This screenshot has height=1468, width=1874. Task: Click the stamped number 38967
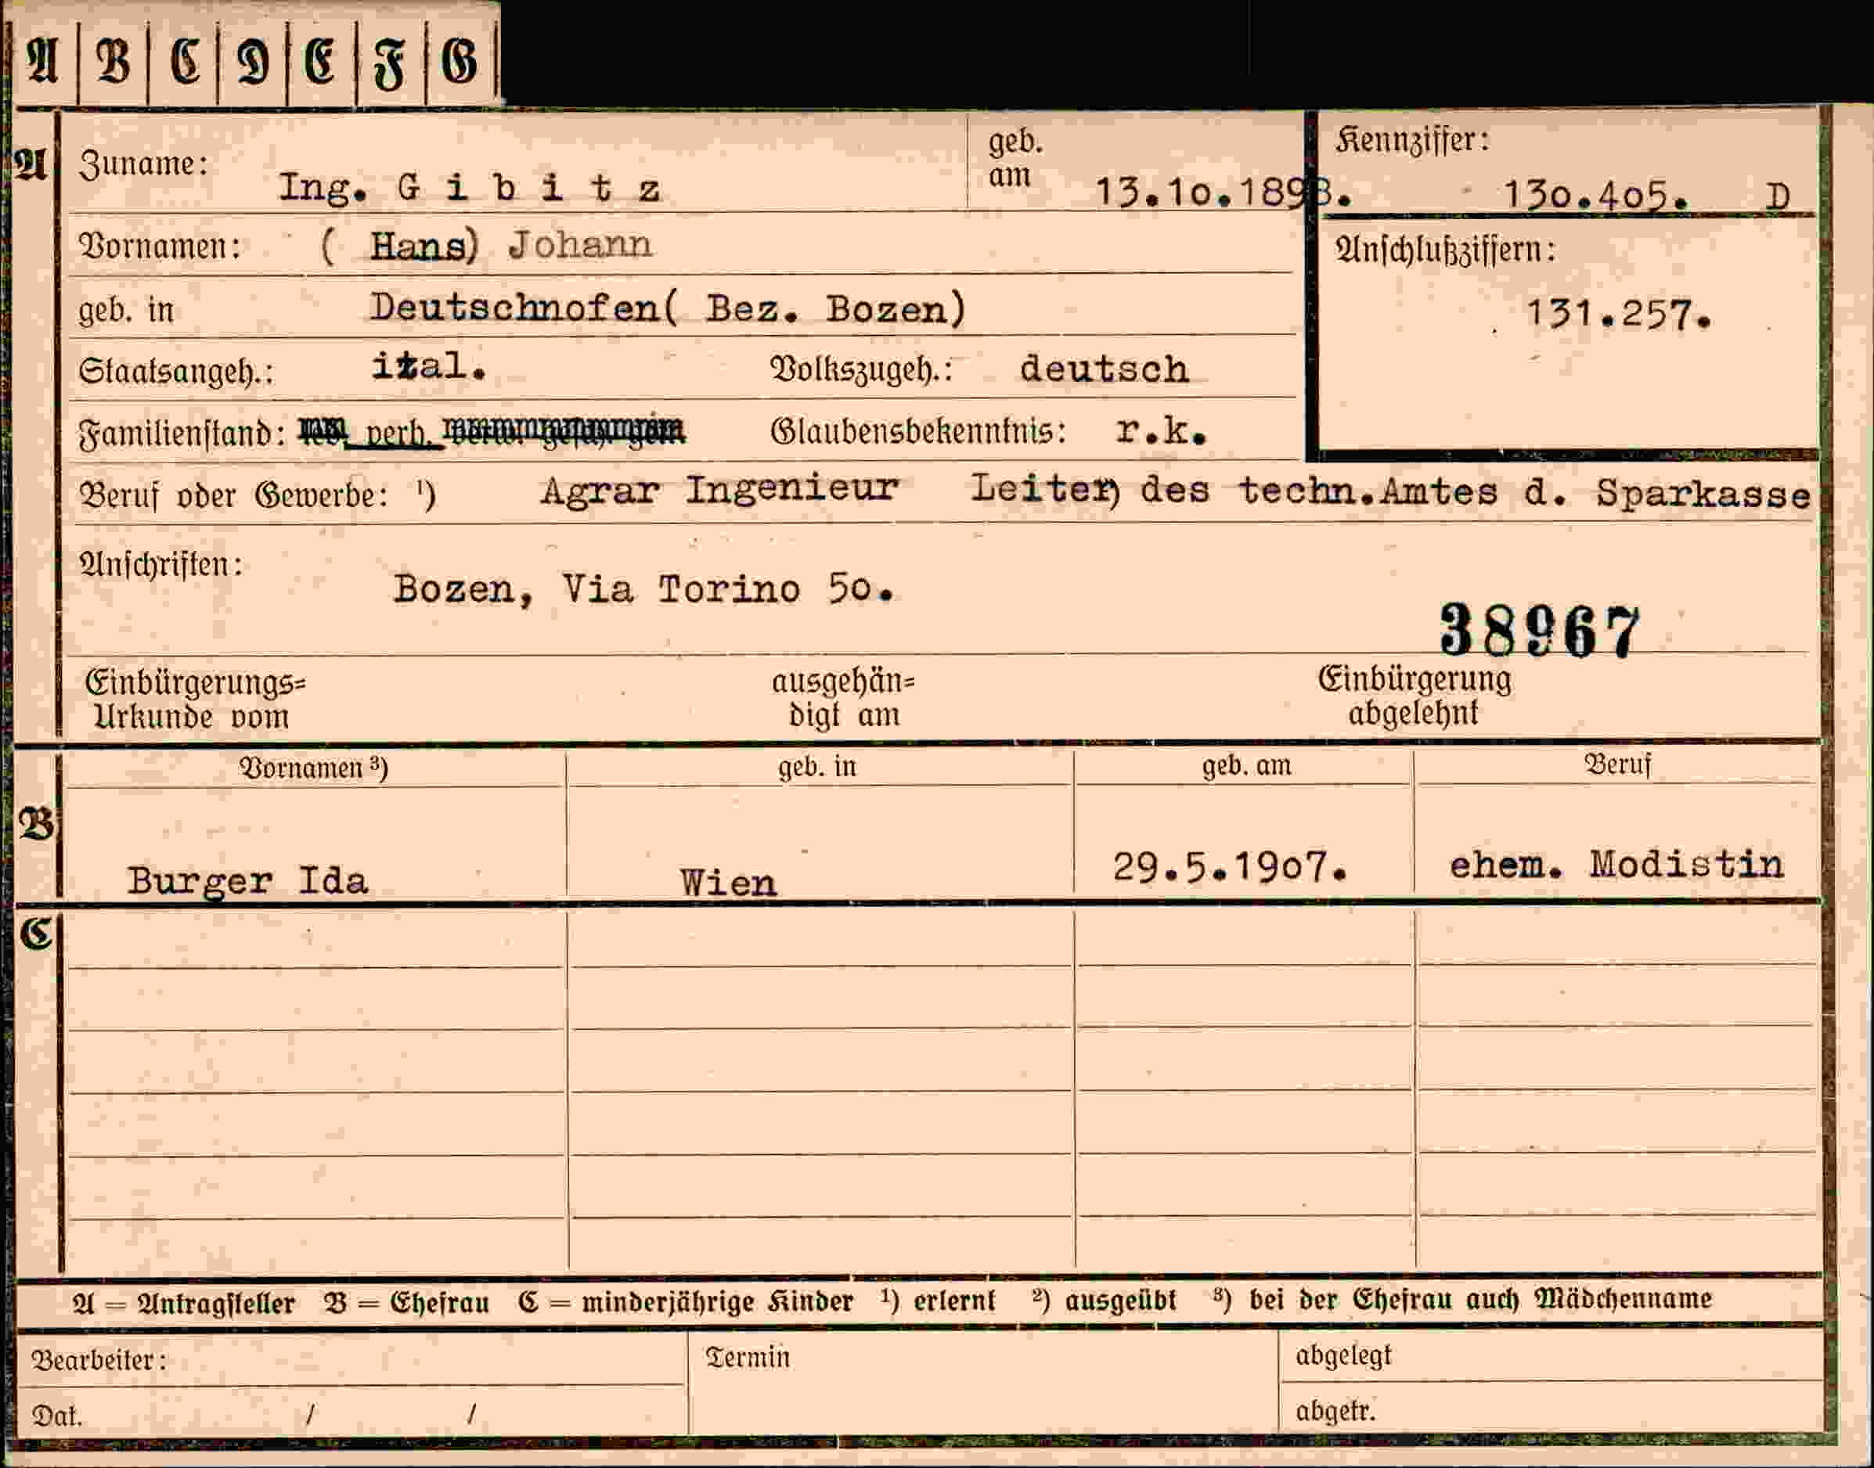coord(1540,631)
